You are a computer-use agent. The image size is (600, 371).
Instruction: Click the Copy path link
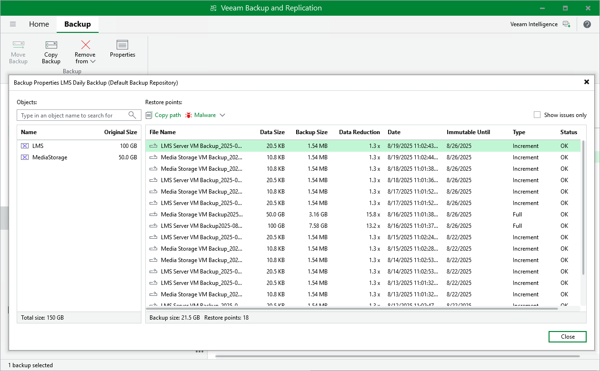pos(163,115)
